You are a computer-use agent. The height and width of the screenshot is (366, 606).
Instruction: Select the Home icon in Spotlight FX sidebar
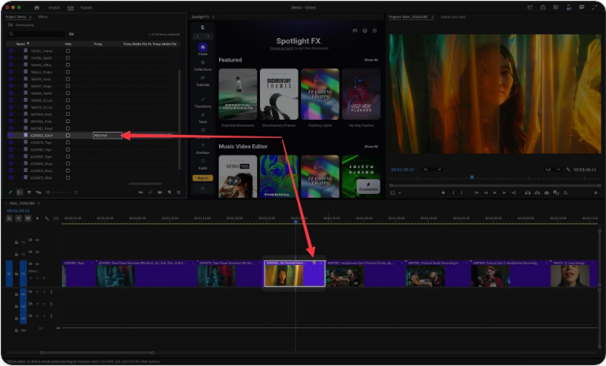coord(203,47)
